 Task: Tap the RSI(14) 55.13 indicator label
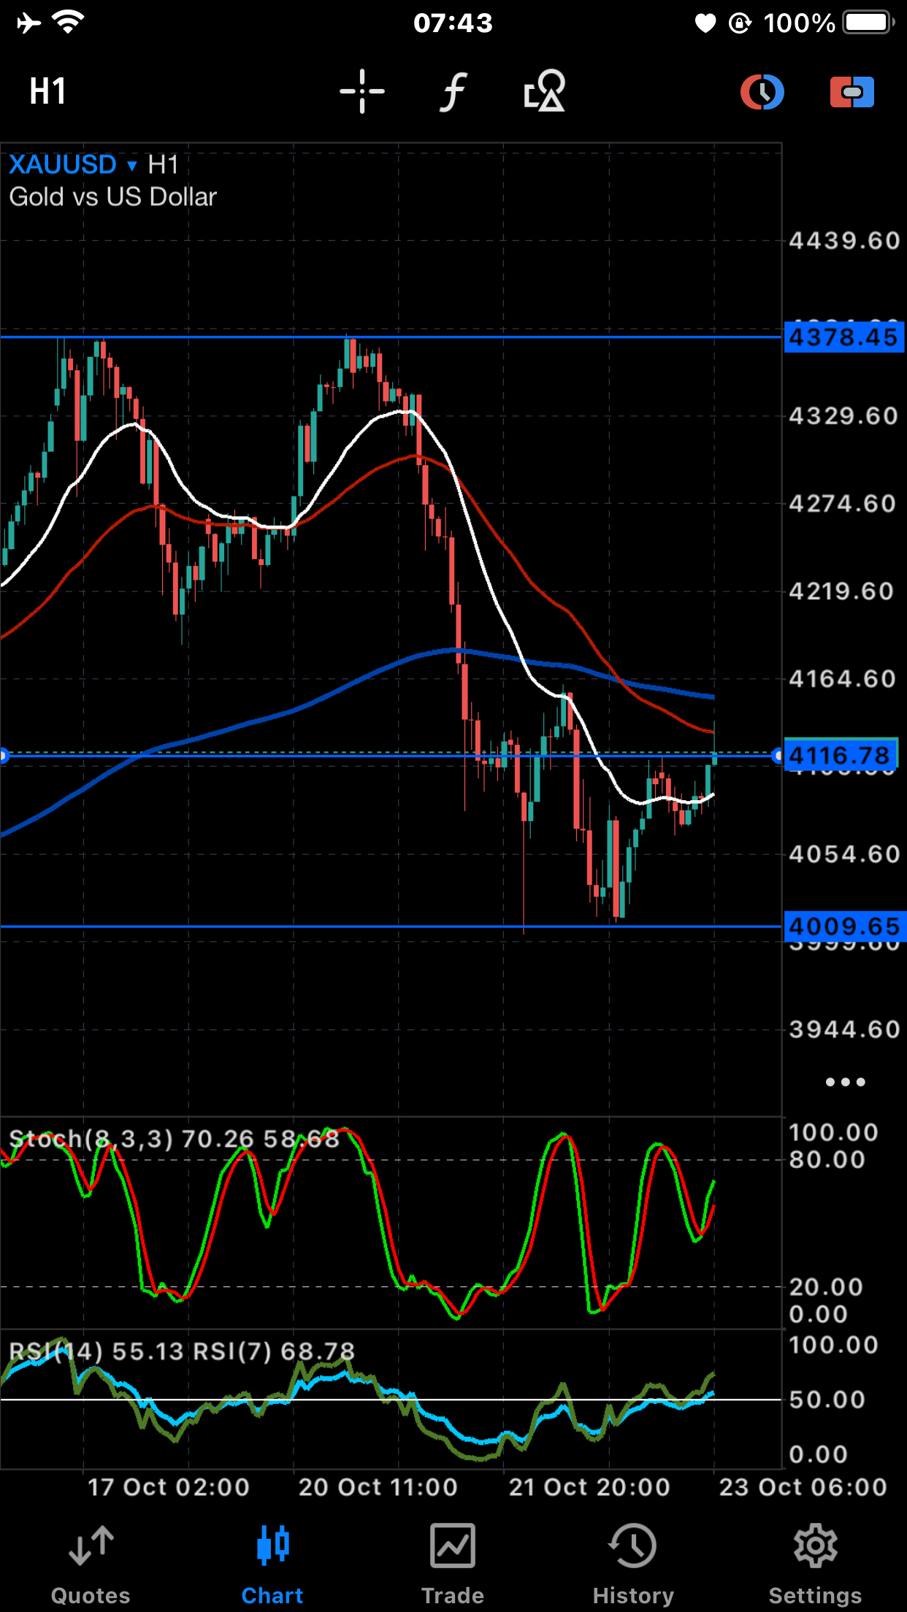coord(96,1351)
